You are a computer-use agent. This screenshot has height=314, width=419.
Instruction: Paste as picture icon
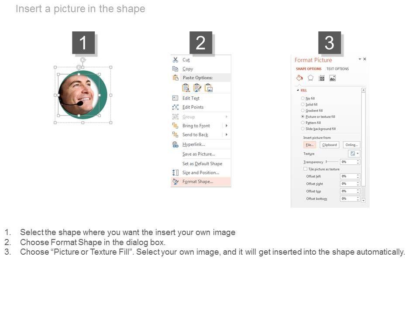pos(209,88)
